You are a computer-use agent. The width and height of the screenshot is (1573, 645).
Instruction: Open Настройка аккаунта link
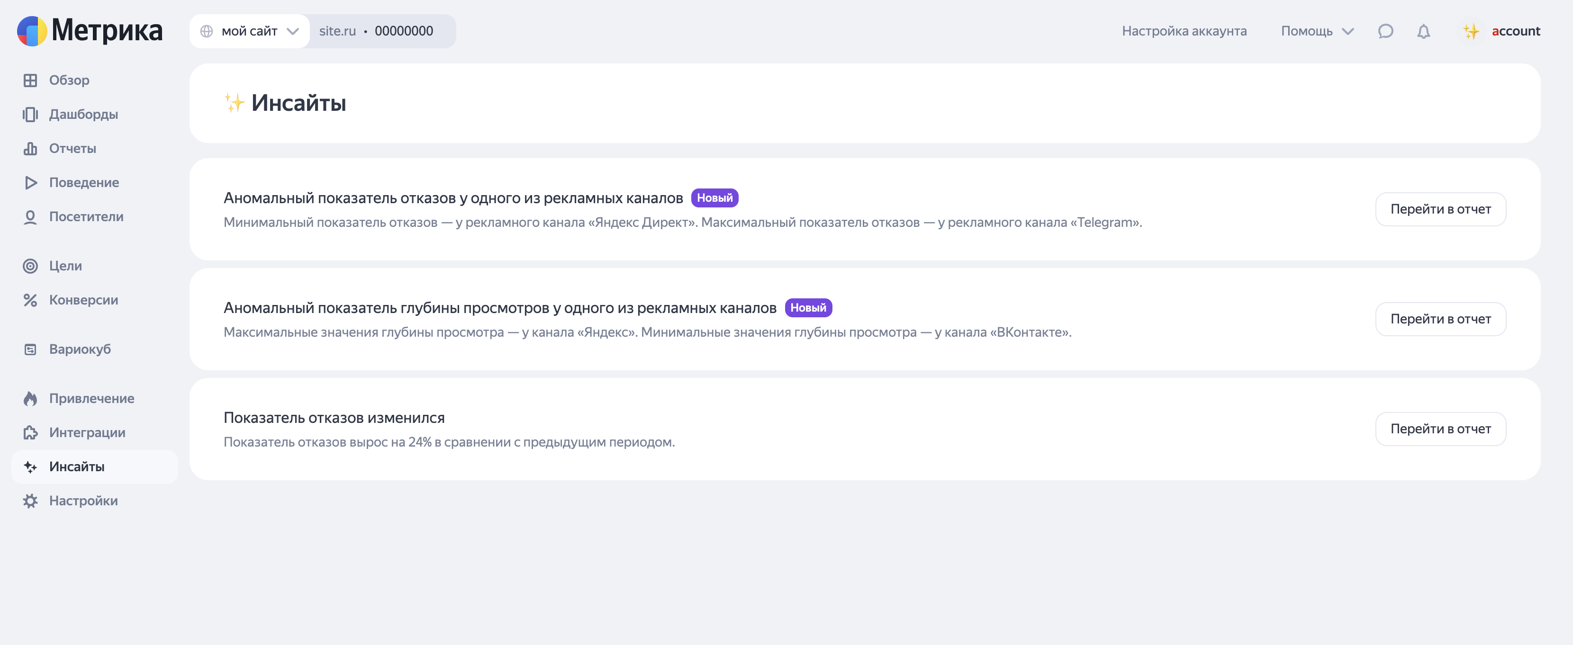tap(1184, 31)
